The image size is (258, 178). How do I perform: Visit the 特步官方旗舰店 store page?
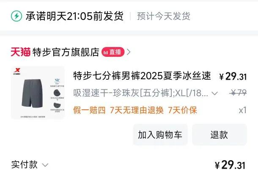[66, 52]
